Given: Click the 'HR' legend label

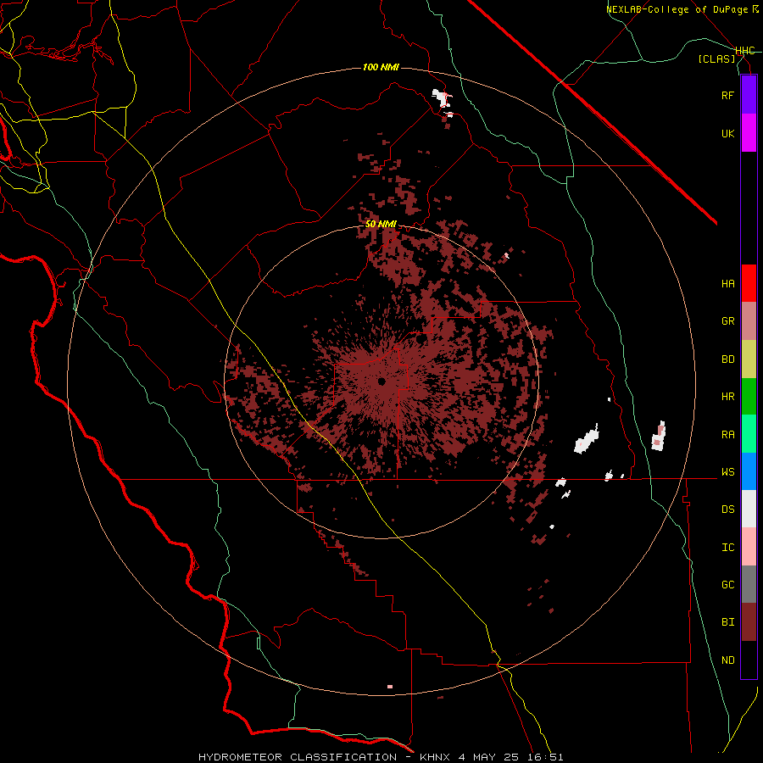Looking at the screenshot, I should [727, 397].
